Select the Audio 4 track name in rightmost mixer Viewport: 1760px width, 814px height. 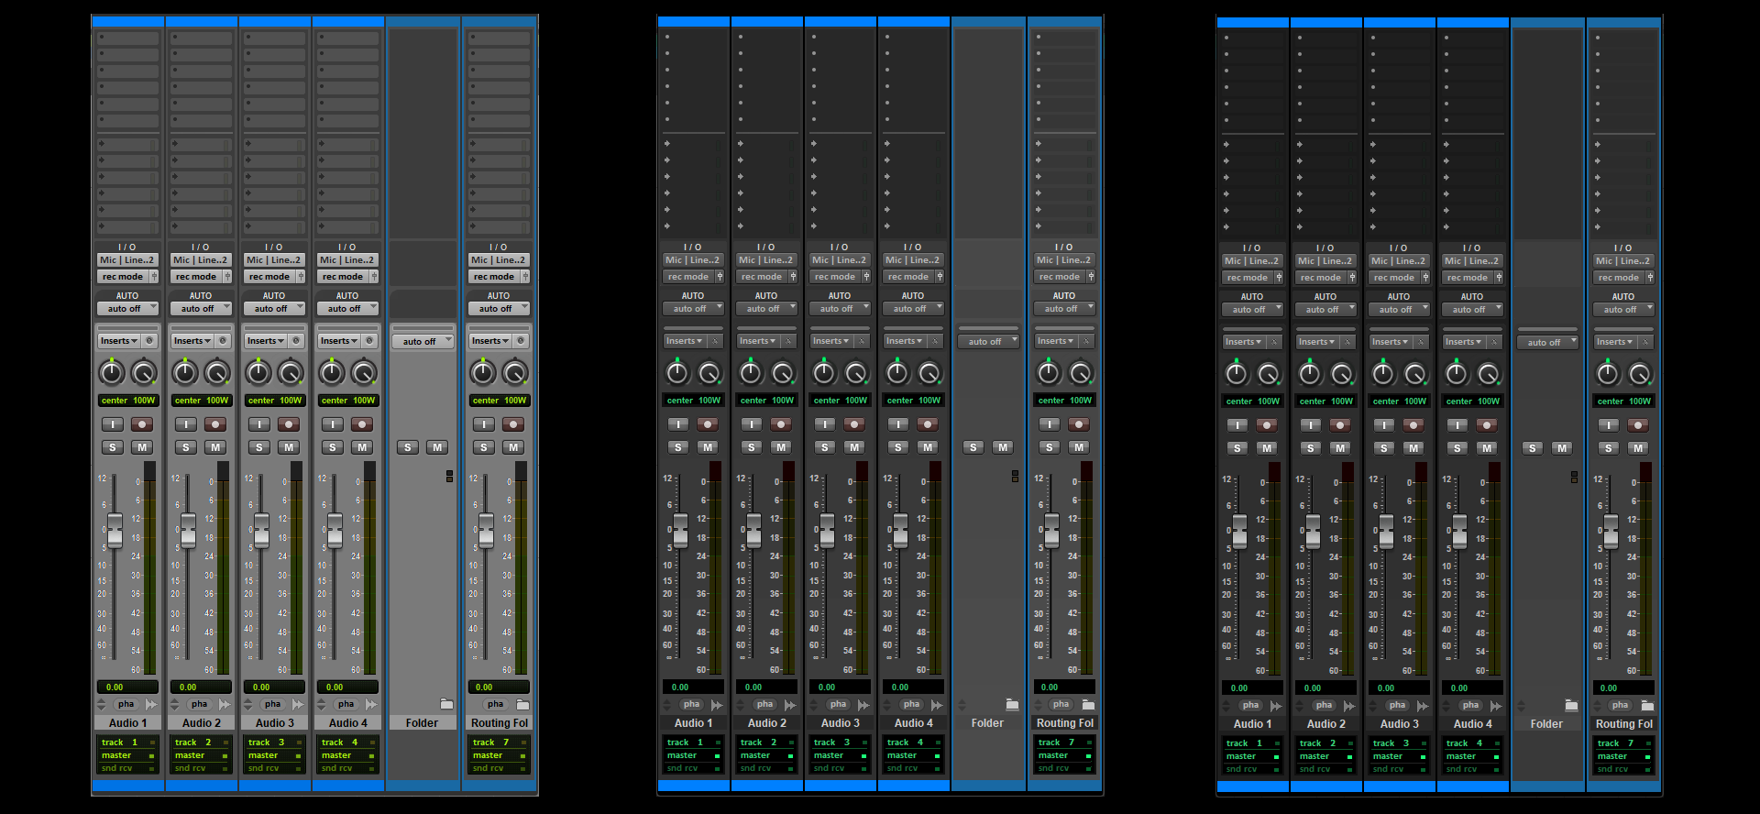[1472, 724]
